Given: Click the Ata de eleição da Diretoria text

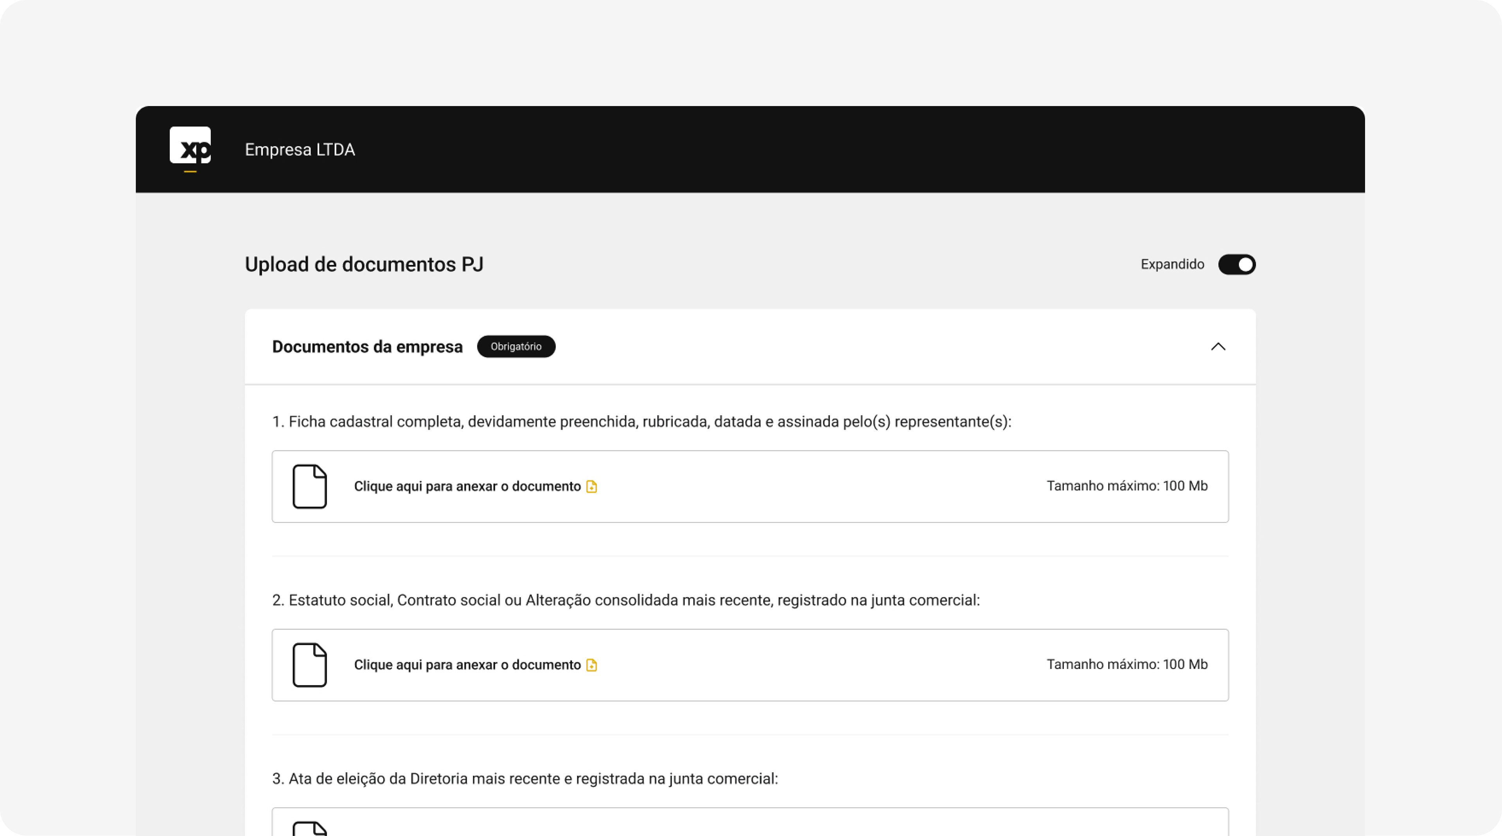Looking at the screenshot, I should (525, 778).
